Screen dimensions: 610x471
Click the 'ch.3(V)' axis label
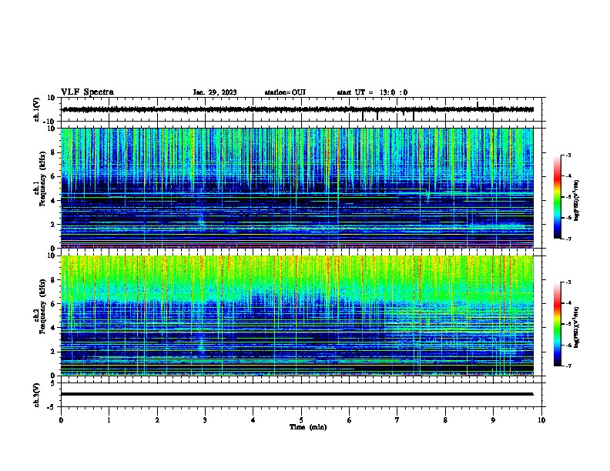(36, 395)
